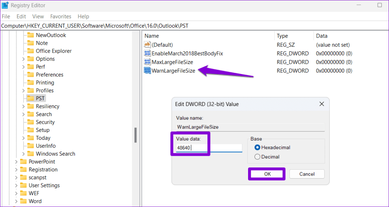Viewport: 389px width, 207px height.
Task: Click the '(value not set)' data cell
Action: 333,45
